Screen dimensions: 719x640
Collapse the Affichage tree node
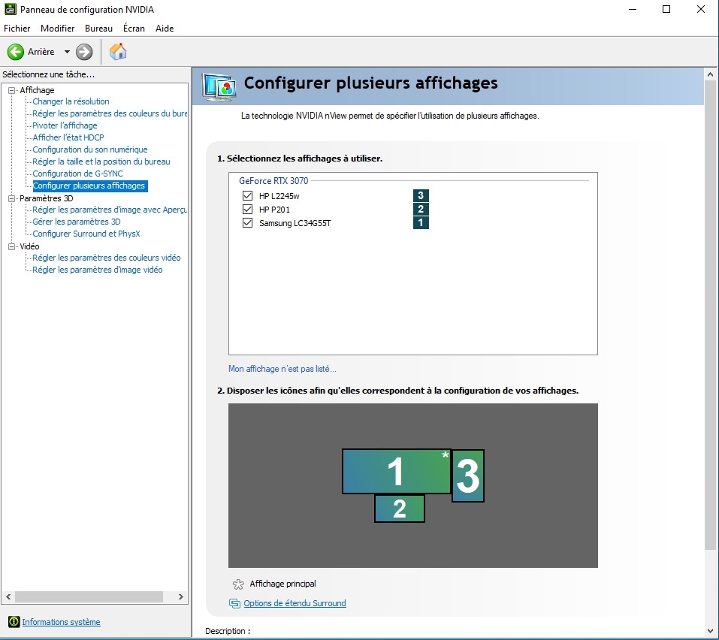coord(12,90)
